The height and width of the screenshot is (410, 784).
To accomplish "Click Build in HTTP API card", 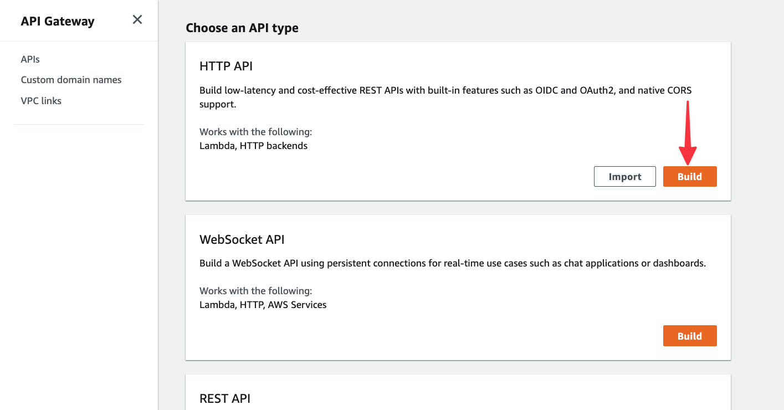I will 690,177.
